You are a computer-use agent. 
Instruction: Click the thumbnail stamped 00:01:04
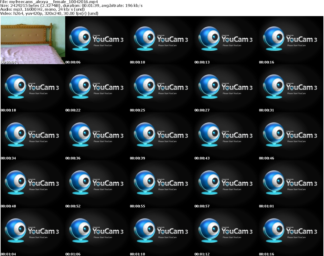click(33, 232)
